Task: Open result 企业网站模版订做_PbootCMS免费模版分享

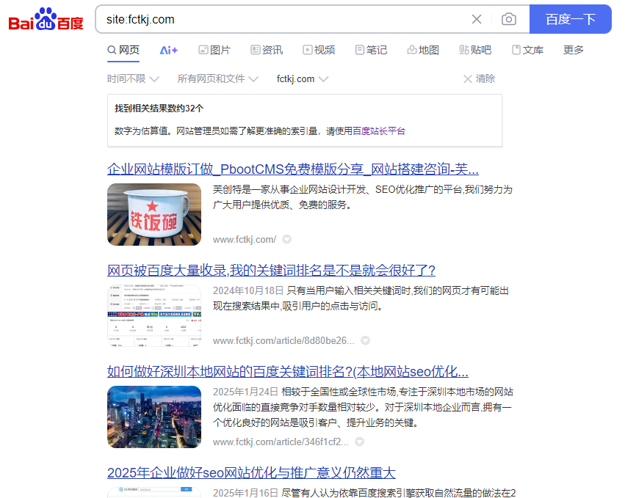Action: [293, 169]
